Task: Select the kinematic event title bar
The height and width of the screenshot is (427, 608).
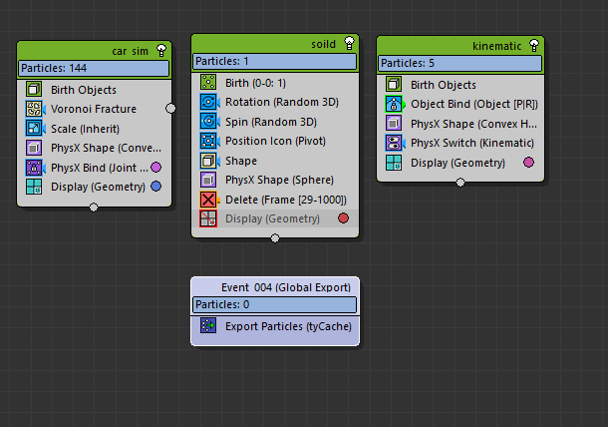Action: pos(460,46)
